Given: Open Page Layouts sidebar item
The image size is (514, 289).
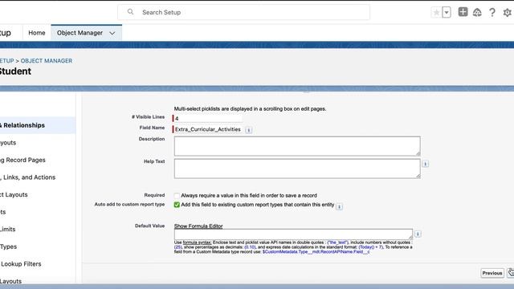Looking at the screenshot, I should 8,143.
